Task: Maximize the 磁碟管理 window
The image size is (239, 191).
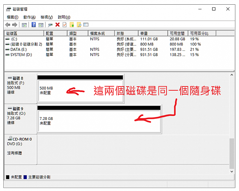Action: pos(214,9)
